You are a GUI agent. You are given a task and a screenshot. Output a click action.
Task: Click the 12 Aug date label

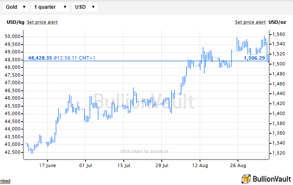[x=200, y=165]
